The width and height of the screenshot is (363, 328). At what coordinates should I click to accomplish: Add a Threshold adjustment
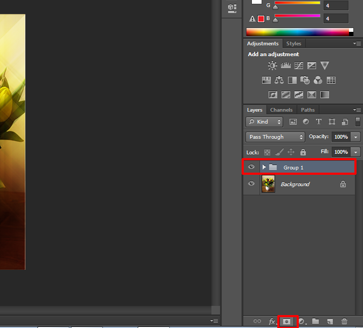coord(299,94)
